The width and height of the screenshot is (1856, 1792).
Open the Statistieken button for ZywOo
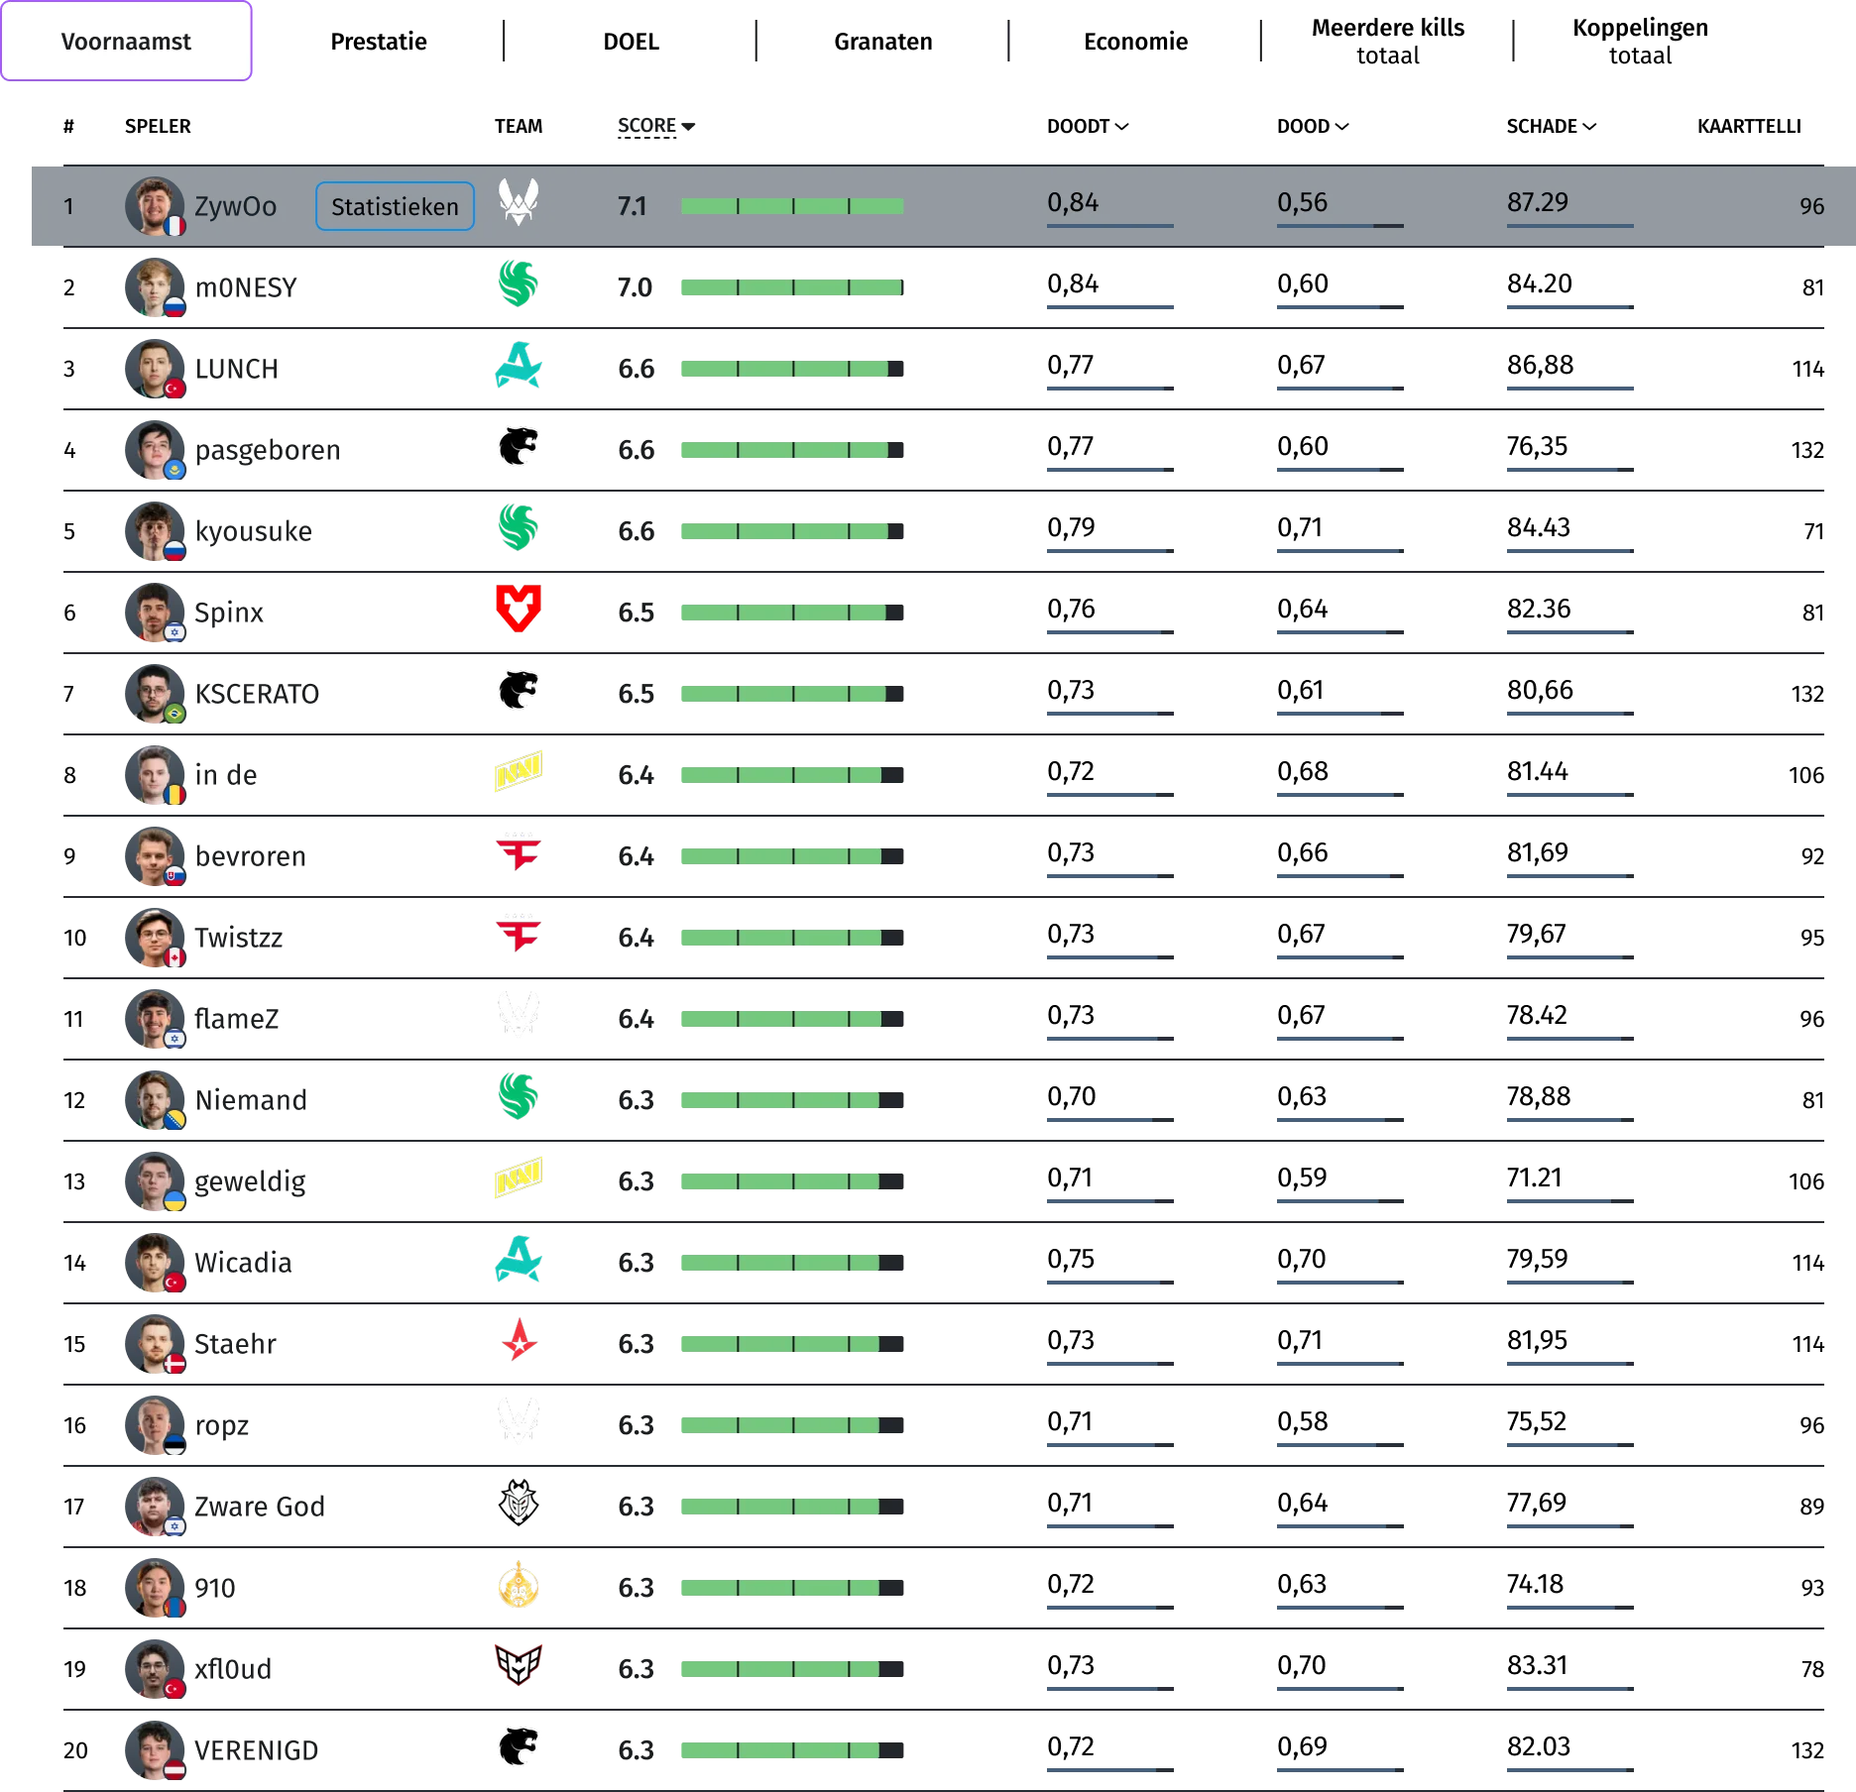(x=395, y=206)
